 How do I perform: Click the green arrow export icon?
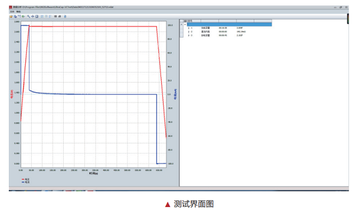click(23, 17)
